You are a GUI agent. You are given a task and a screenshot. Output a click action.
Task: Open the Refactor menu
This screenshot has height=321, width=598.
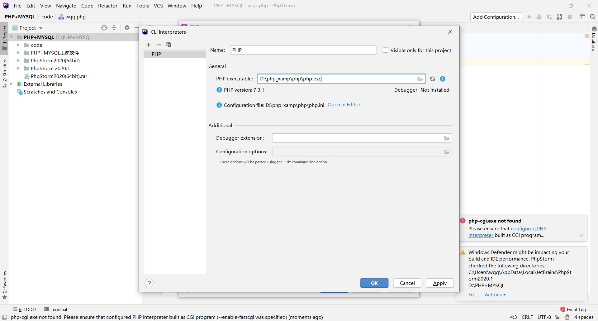[107, 6]
